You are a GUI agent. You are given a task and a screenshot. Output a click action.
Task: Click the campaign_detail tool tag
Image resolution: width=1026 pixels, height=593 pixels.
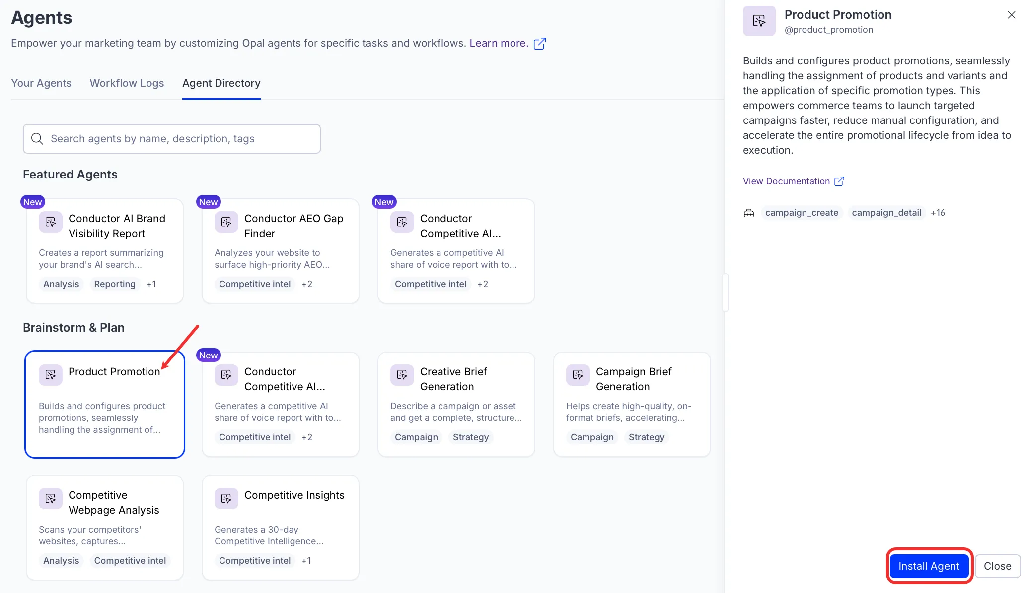click(x=886, y=213)
